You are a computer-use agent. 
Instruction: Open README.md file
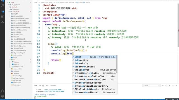click(x=17, y=83)
